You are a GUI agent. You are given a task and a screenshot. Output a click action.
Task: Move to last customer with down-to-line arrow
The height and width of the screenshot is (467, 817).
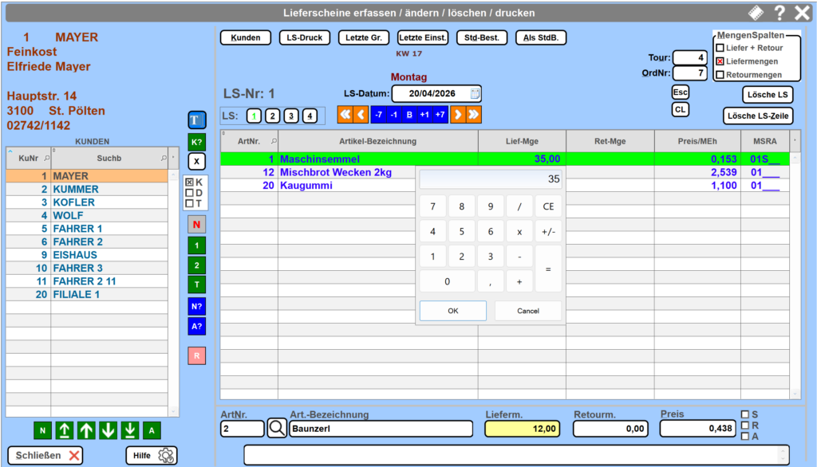pos(130,431)
